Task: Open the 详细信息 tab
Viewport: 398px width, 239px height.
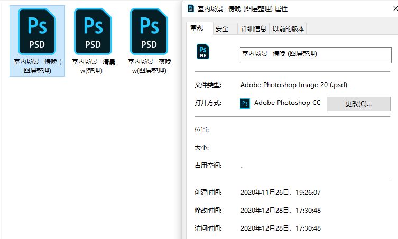Action: click(x=253, y=29)
